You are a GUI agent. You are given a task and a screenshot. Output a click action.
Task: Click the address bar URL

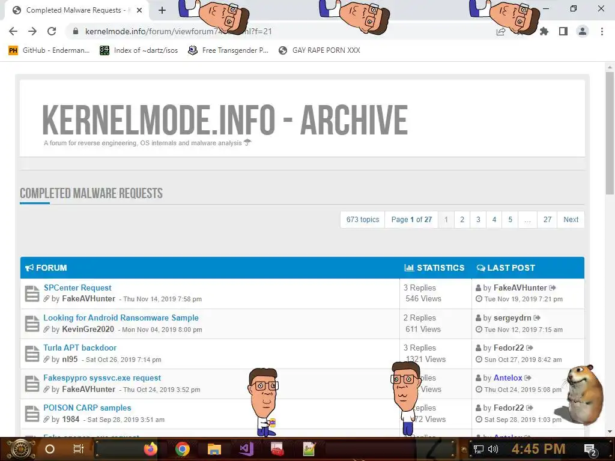coord(178,31)
